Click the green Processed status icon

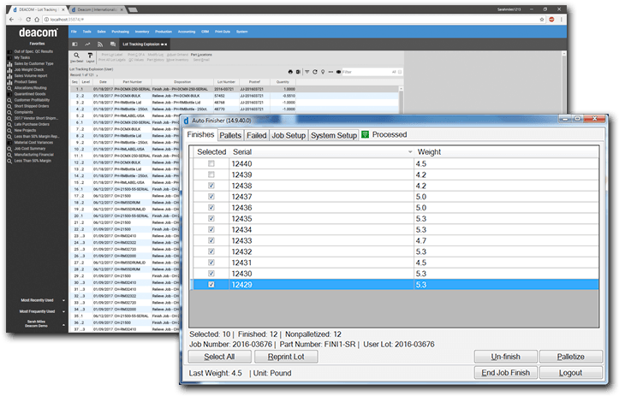[366, 135]
